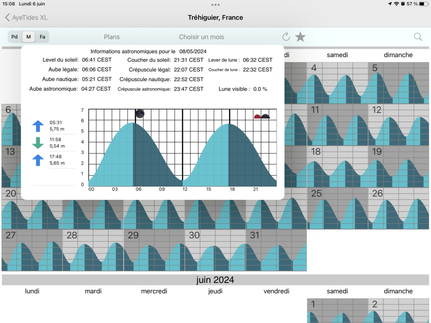Open search with the magnifier icon
Viewport: 431px width, 323px height.
click(x=418, y=37)
